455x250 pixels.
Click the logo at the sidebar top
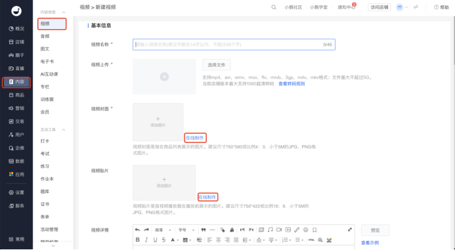(16, 11)
